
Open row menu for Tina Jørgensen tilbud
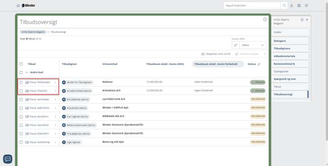[x=55, y=134]
